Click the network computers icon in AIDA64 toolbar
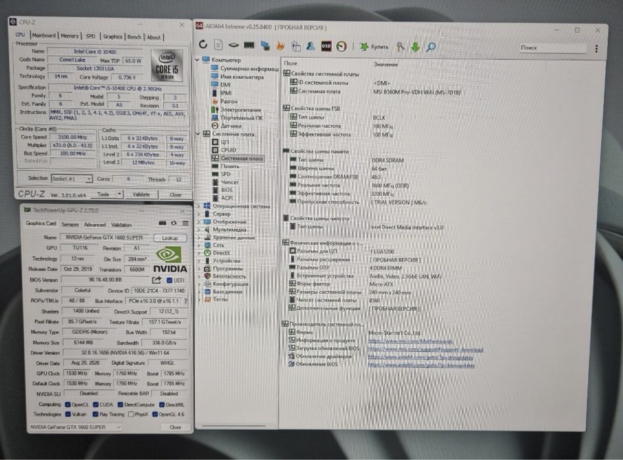 [265, 45]
